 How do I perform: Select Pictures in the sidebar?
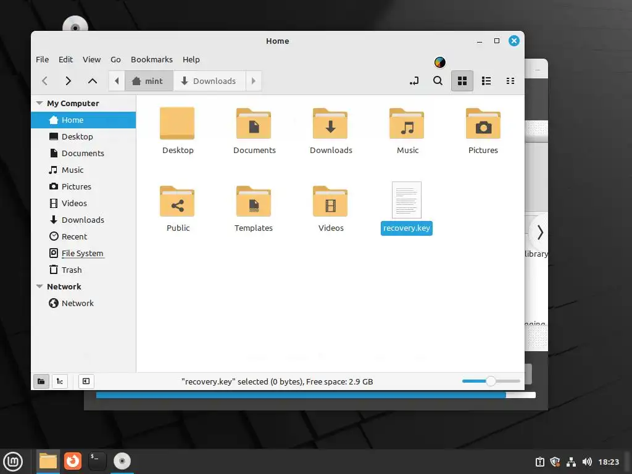(83, 186)
